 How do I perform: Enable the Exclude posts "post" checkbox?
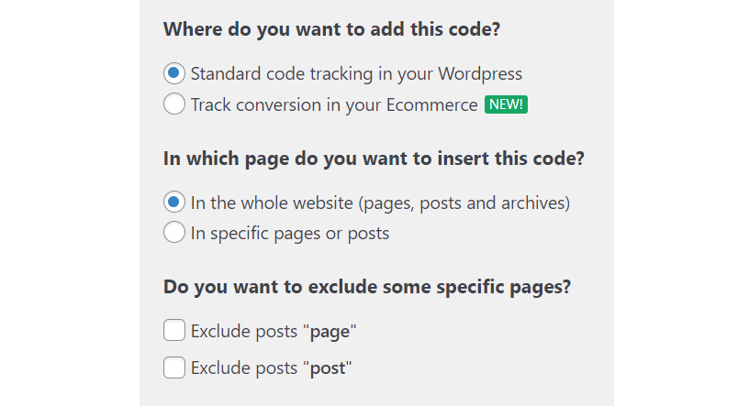(174, 368)
